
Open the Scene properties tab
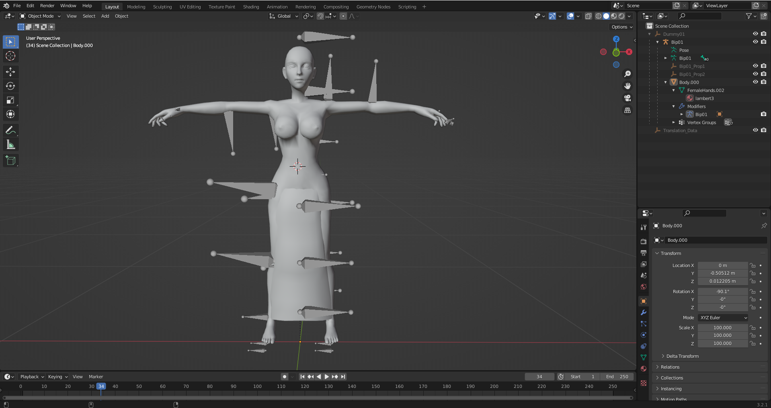click(644, 275)
